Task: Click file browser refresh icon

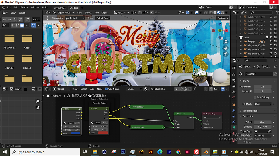Action: click(20, 20)
